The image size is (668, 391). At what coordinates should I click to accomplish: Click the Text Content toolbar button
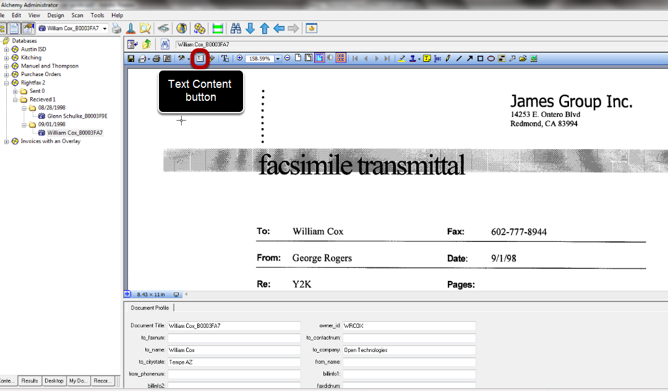[x=200, y=58]
